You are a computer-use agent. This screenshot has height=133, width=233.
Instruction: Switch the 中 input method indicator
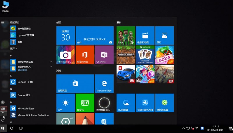pyautogui.click(x=197, y=128)
